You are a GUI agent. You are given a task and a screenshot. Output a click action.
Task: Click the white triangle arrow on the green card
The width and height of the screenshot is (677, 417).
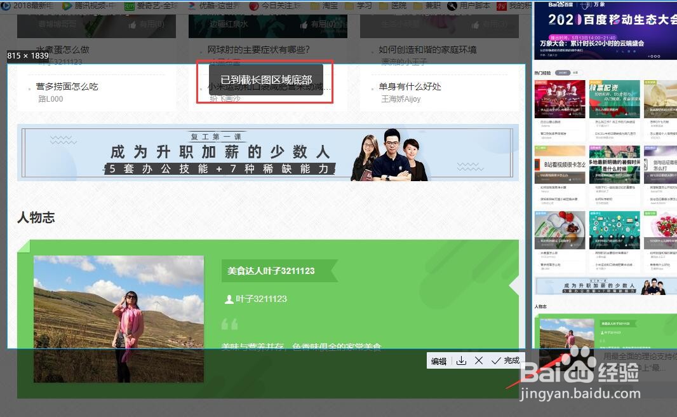pos(514,285)
